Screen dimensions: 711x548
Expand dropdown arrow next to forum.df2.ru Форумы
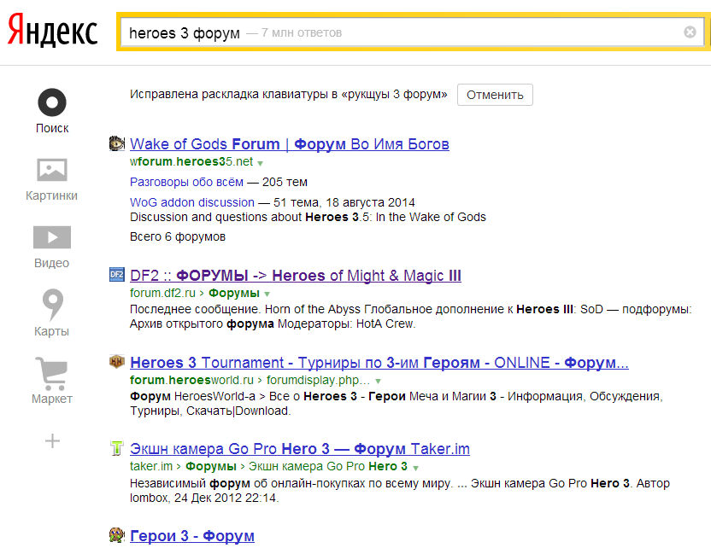[x=267, y=294]
